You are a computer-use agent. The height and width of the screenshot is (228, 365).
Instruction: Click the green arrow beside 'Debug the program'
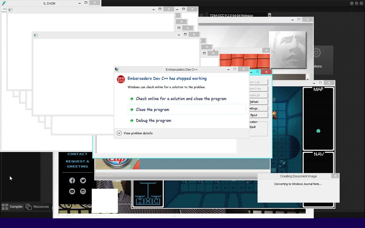click(132, 121)
